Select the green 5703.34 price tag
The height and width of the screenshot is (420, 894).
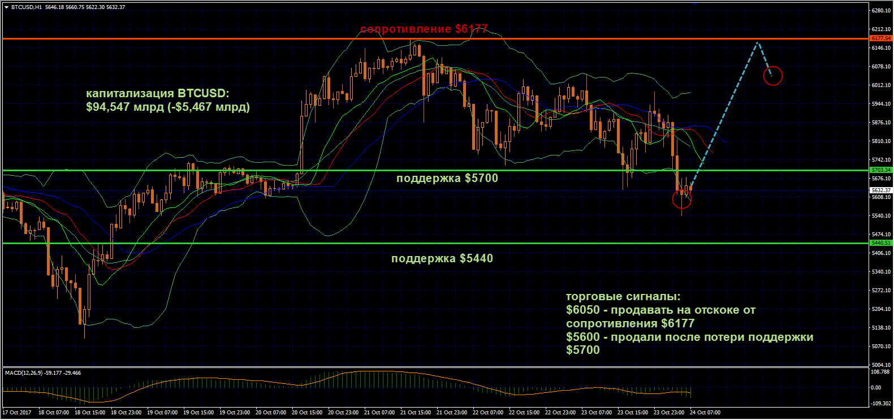click(x=880, y=170)
